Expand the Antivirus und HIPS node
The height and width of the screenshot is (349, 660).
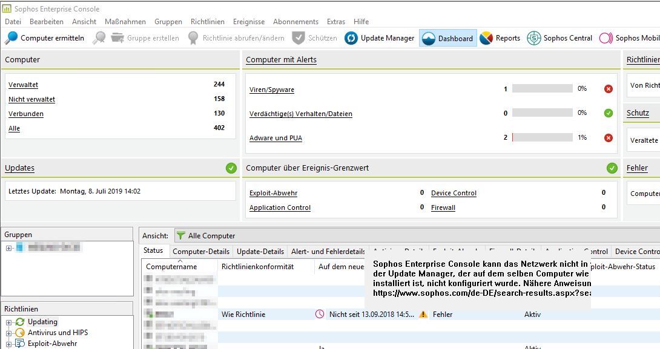tap(9, 333)
